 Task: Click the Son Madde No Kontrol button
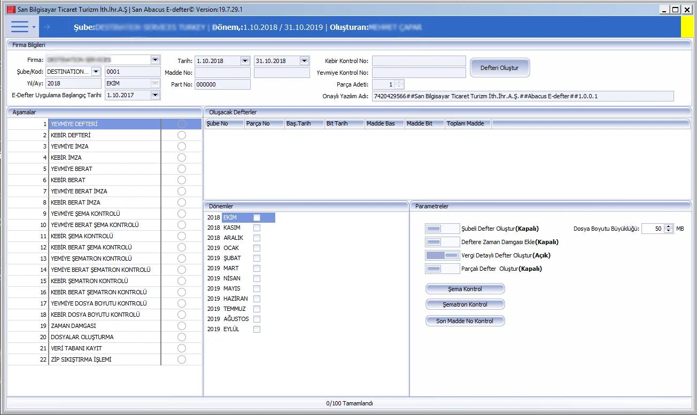(x=465, y=321)
